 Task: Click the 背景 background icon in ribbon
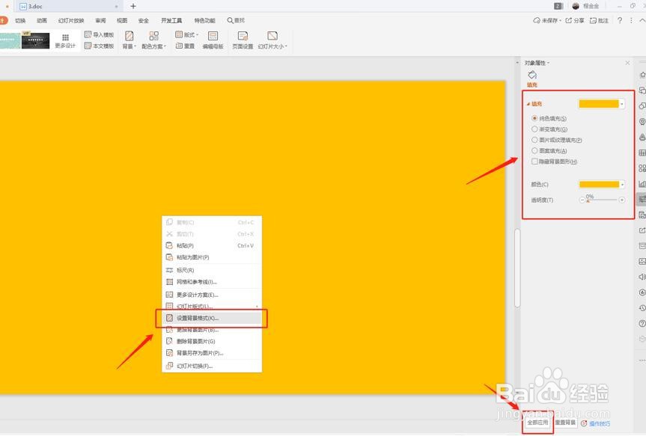point(129,36)
